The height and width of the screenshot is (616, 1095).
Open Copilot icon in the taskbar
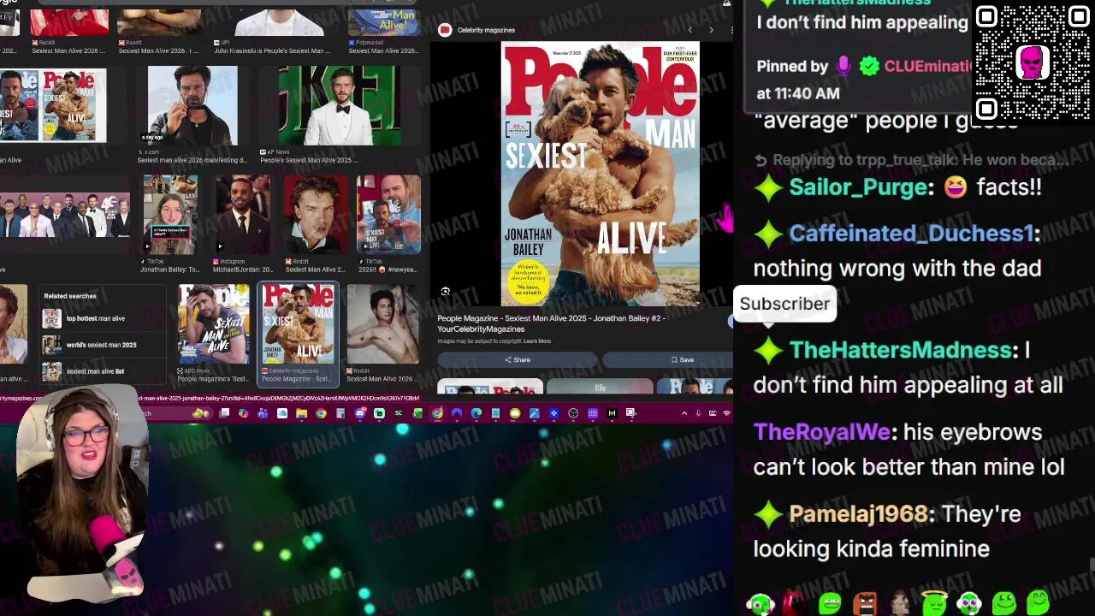[244, 413]
